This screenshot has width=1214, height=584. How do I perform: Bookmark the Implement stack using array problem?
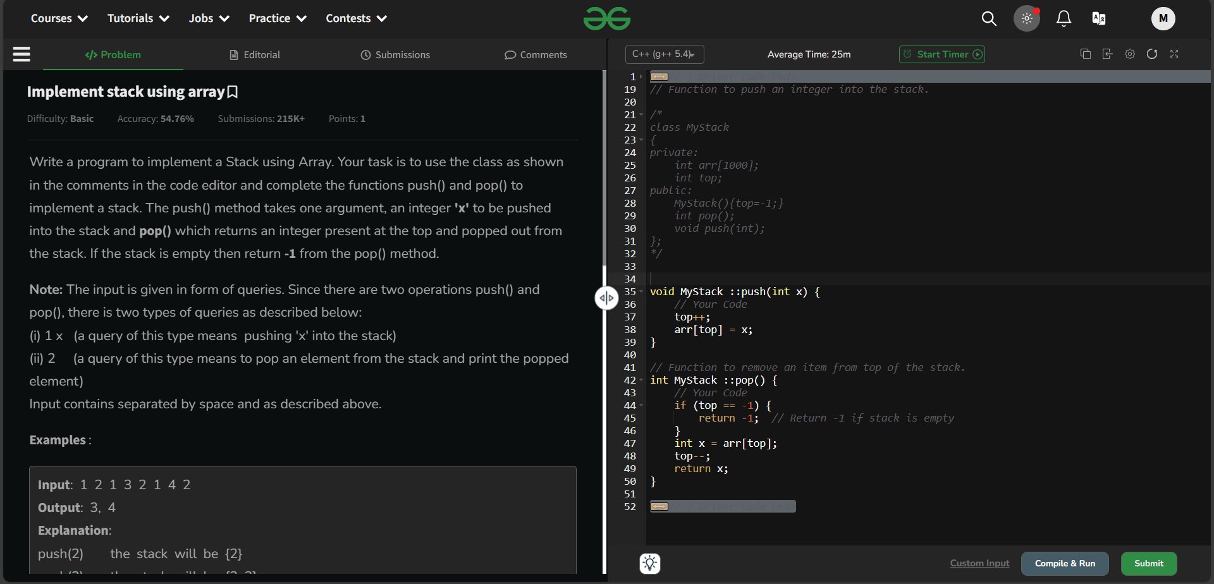pos(233,92)
